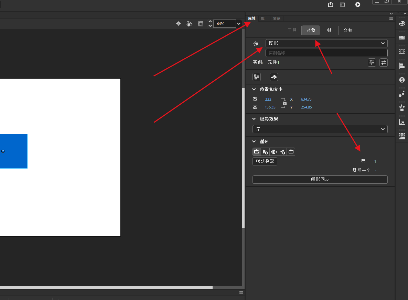408x300 pixels.
Task: Select the play graphic once loop option
Action: [x=265, y=152]
